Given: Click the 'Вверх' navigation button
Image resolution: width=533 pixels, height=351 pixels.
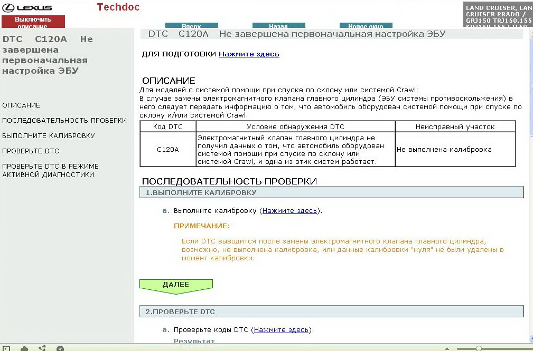Looking at the screenshot, I should [x=191, y=25].
